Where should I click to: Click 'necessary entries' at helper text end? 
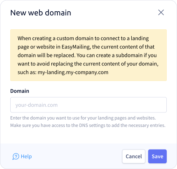tap(147, 125)
